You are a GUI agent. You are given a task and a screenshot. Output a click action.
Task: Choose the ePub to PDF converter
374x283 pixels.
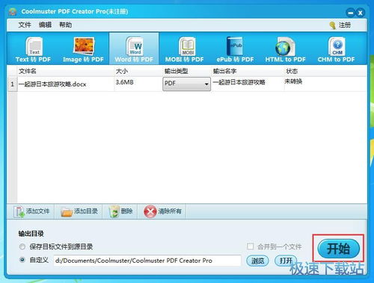(x=235, y=49)
